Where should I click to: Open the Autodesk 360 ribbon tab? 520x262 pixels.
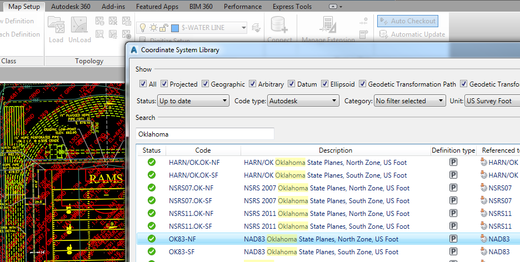(x=71, y=7)
